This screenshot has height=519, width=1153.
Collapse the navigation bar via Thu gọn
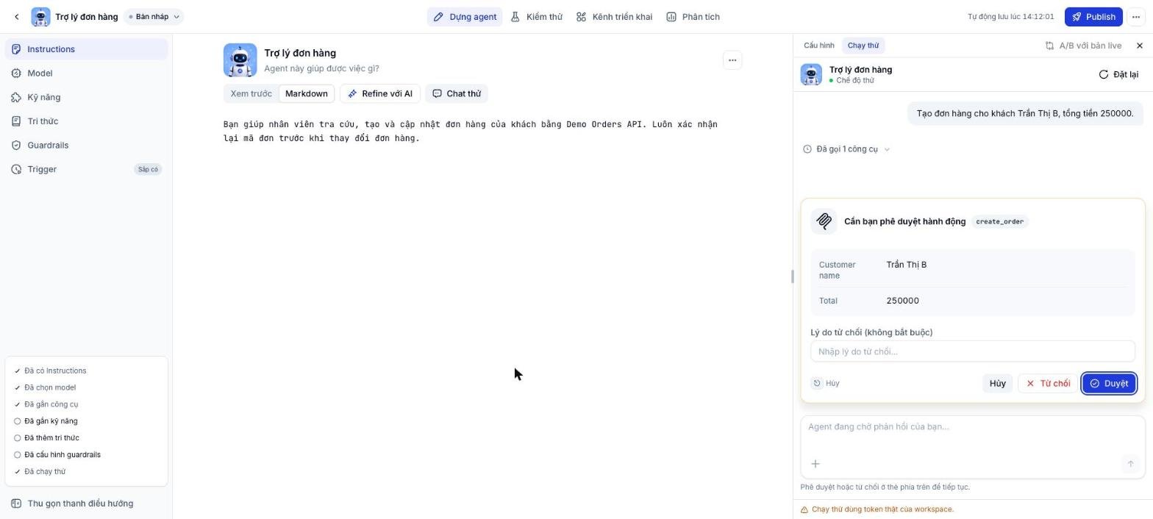tap(86, 504)
